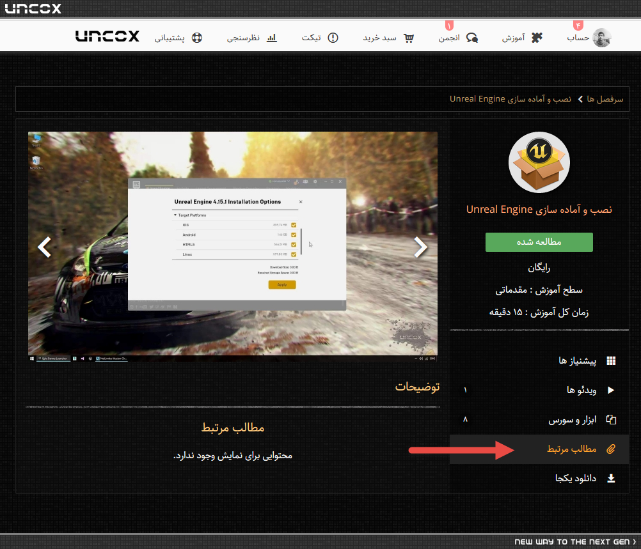Select the مطالب مرتبط sidebar tab
Viewport: 641px width, 549px height.
pos(539,449)
